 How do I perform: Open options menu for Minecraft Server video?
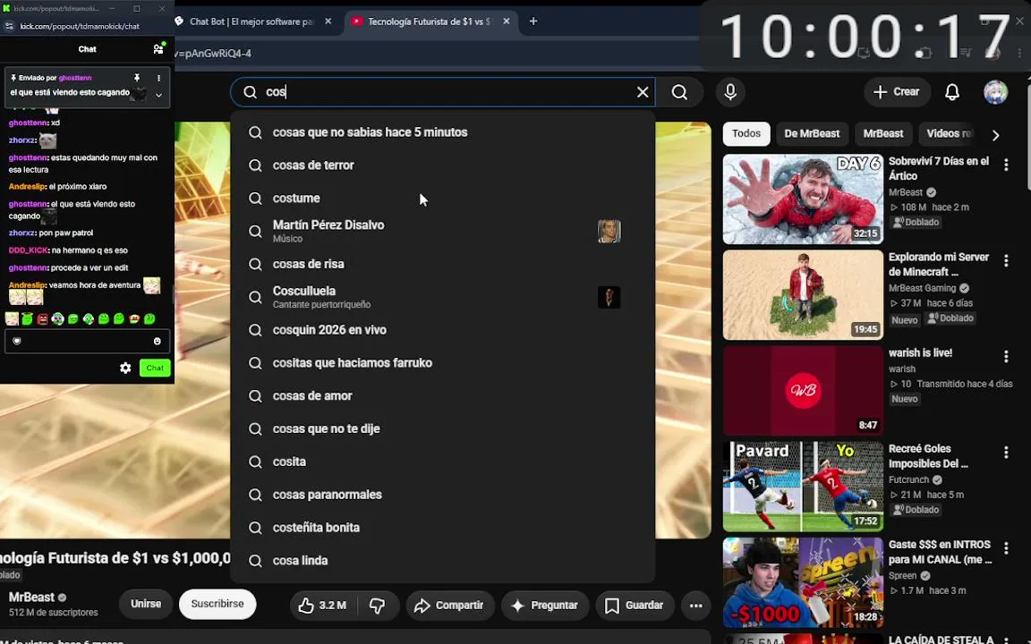tap(1006, 261)
